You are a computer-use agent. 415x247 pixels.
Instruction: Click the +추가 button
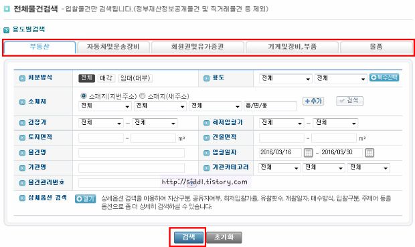tap(313, 101)
